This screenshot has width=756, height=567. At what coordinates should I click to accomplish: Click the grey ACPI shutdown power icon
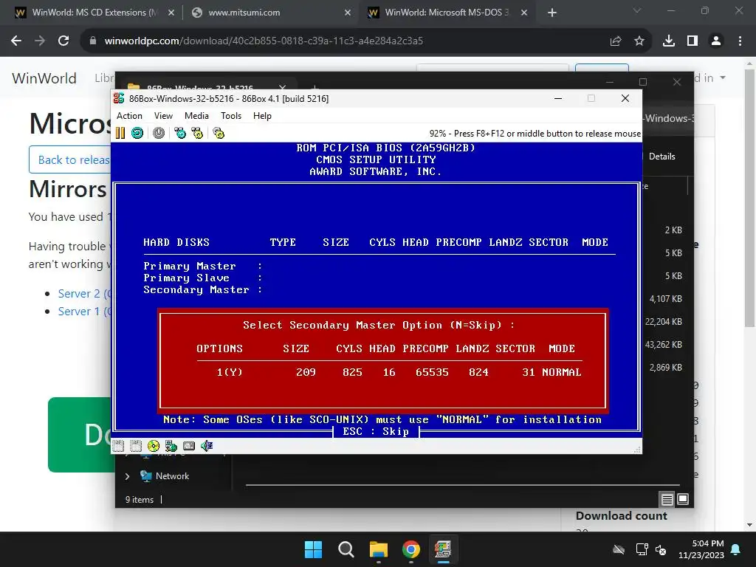click(x=159, y=133)
